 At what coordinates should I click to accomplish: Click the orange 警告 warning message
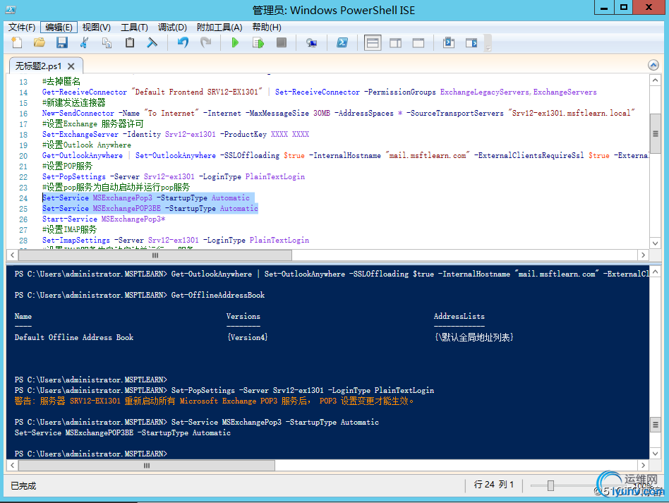215,401
